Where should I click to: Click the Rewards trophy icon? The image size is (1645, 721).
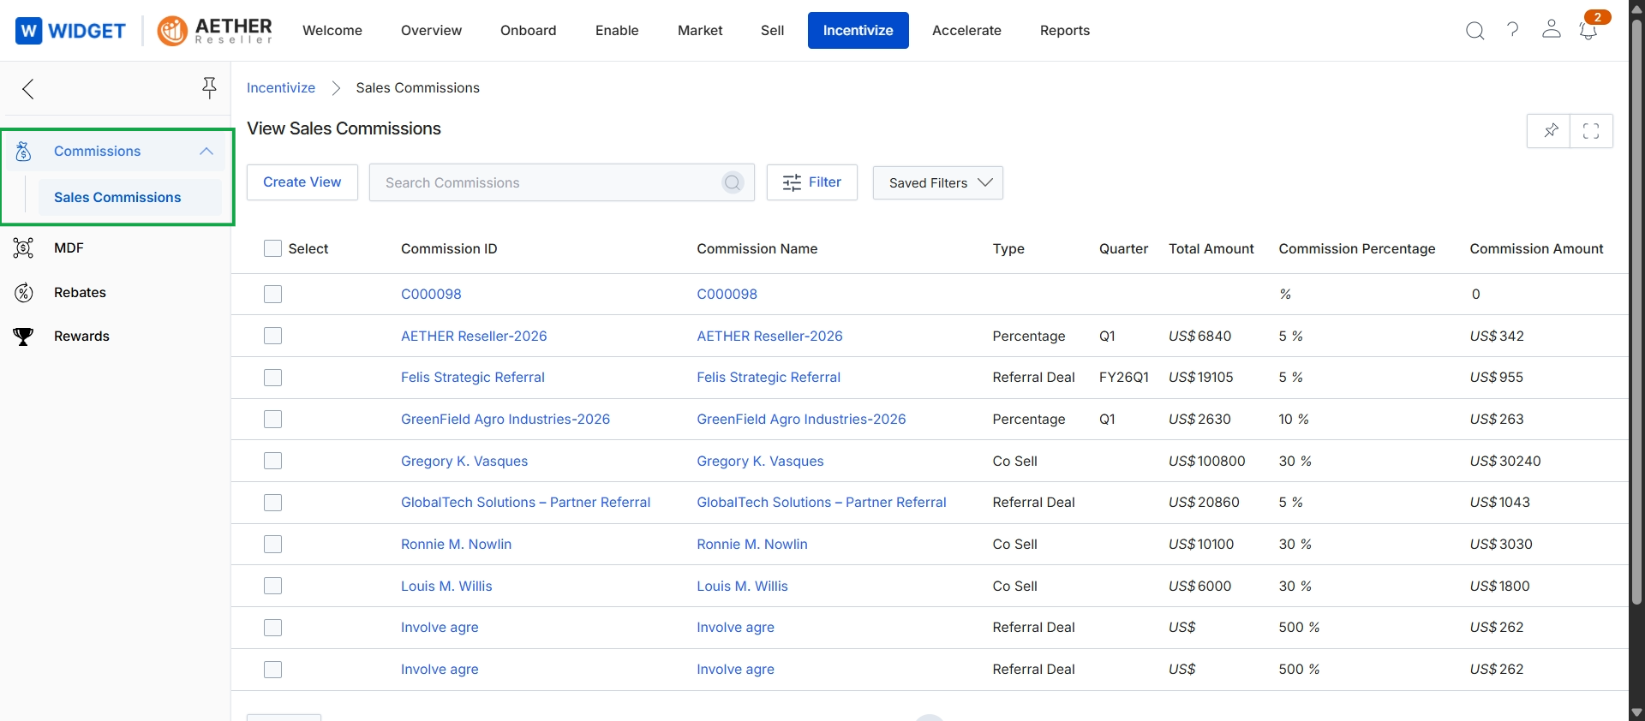[24, 337]
